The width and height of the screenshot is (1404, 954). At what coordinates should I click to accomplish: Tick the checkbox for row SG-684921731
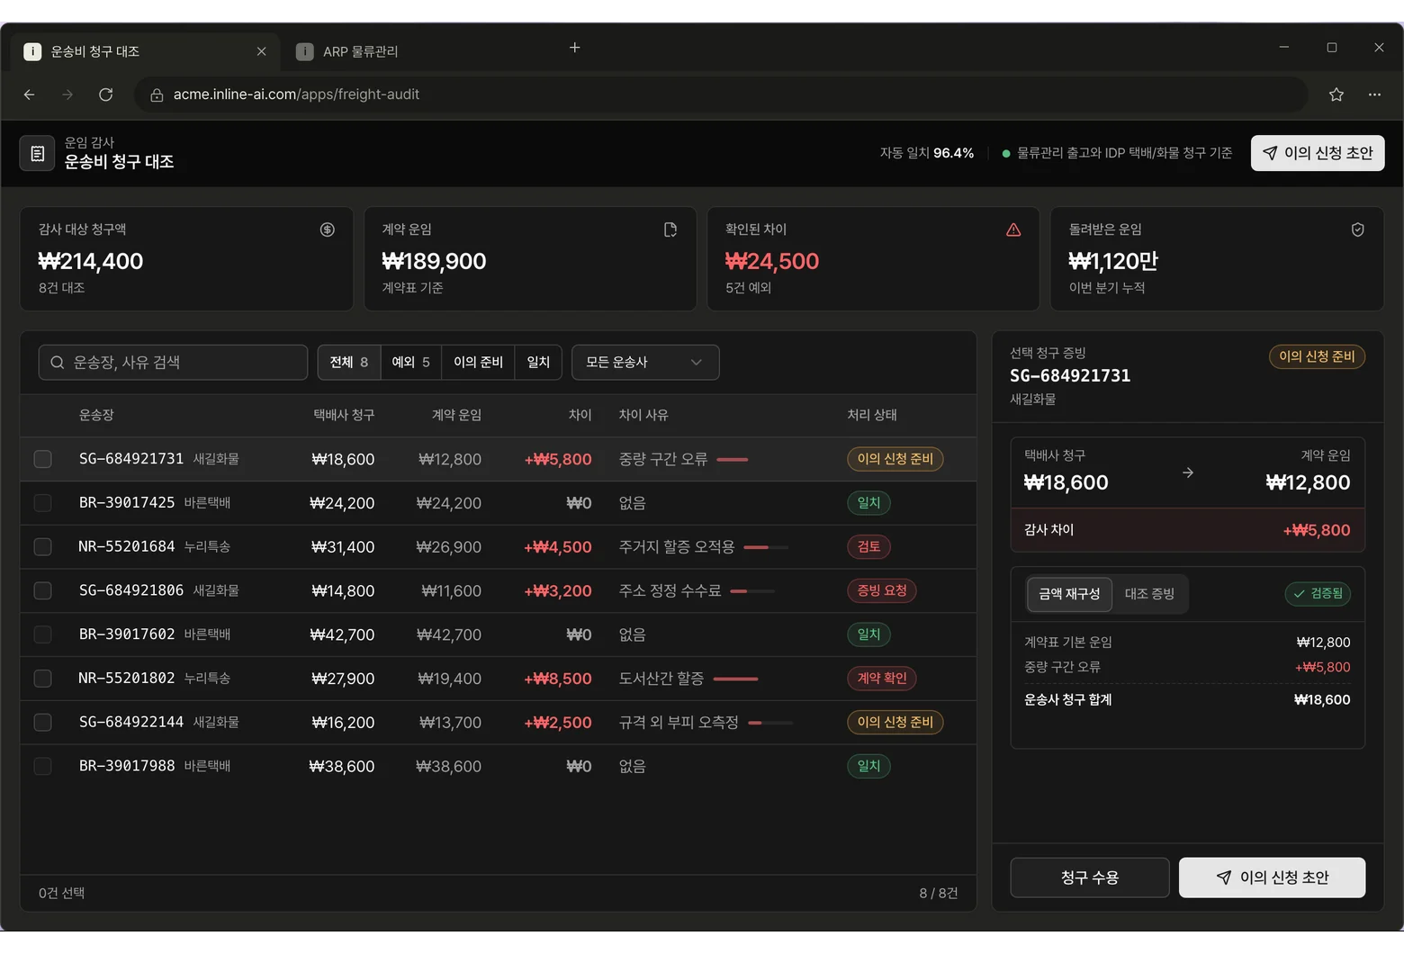click(42, 459)
